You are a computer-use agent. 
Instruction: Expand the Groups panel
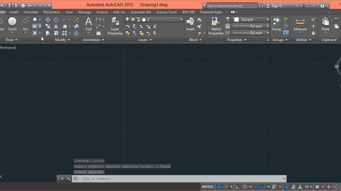point(280,40)
